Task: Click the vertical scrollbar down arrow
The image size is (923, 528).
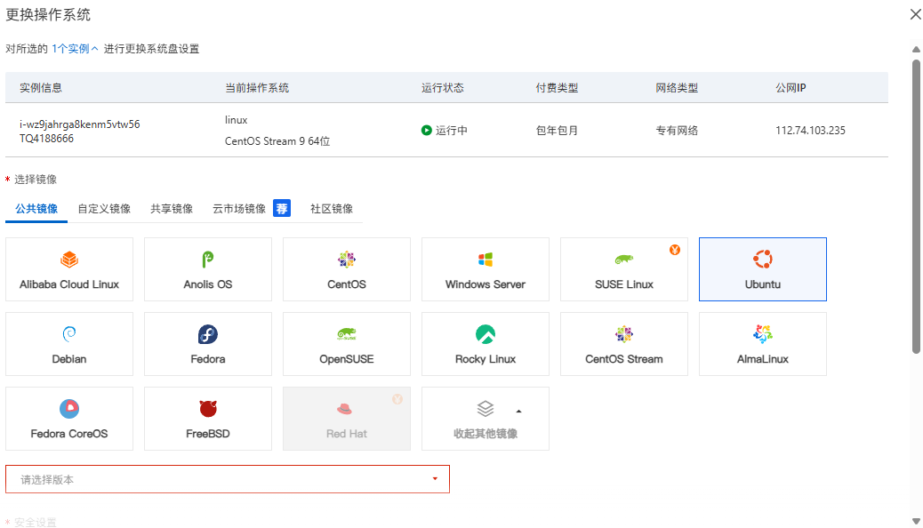Action: tap(916, 521)
